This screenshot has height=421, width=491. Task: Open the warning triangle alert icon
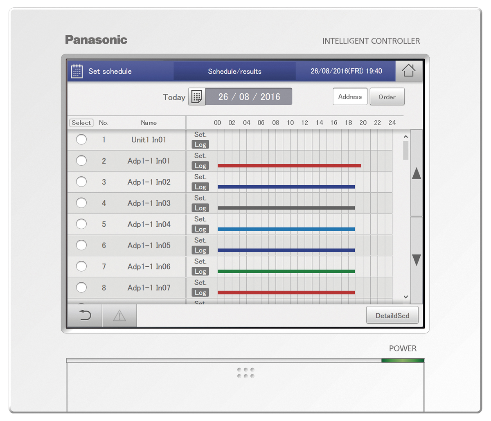point(119,315)
